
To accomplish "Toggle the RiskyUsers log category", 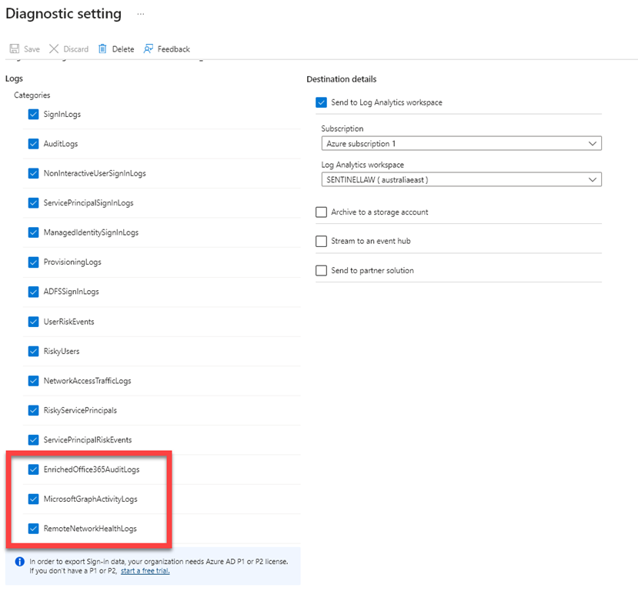I will 33,352.
